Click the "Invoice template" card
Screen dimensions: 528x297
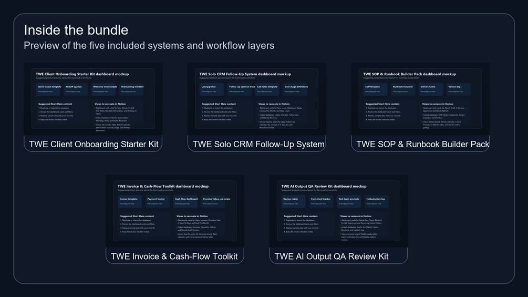(x=130, y=201)
